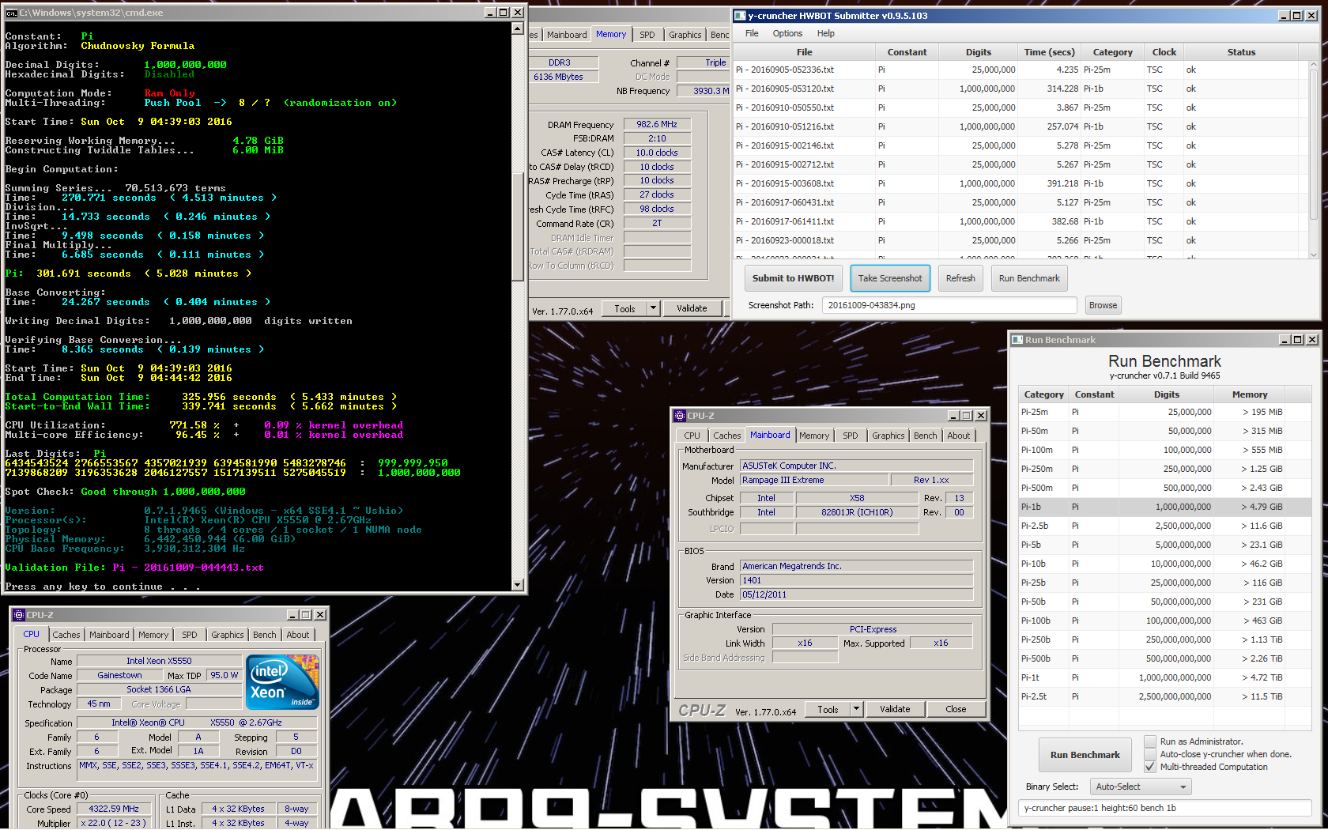Click the Memory column header in Run Benchmark

coord(1250,394)
